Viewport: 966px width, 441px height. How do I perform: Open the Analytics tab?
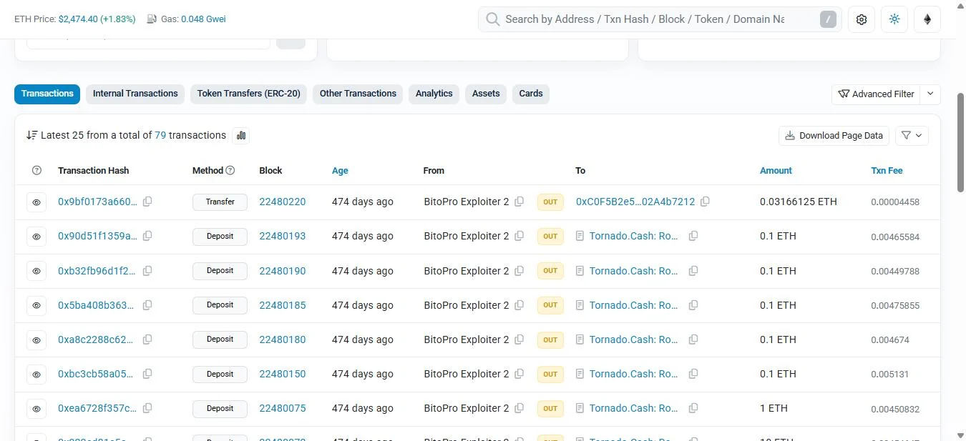tap(434, 94)
